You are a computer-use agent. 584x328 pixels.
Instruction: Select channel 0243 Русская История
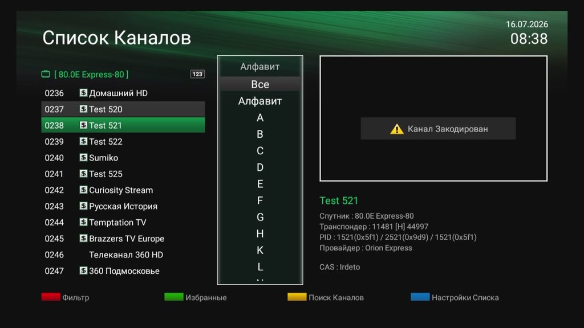click(x=123, y=206)
